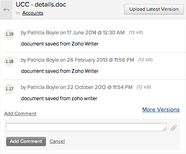Screen dimensions: 186x154
Task: Click version 1.18 author line dated 26 February 2013
Action: click(x=77, y=60)
